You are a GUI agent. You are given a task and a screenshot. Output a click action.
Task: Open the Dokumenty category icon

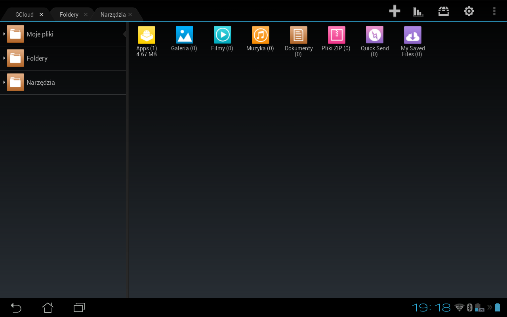click(x=298, y=35)
